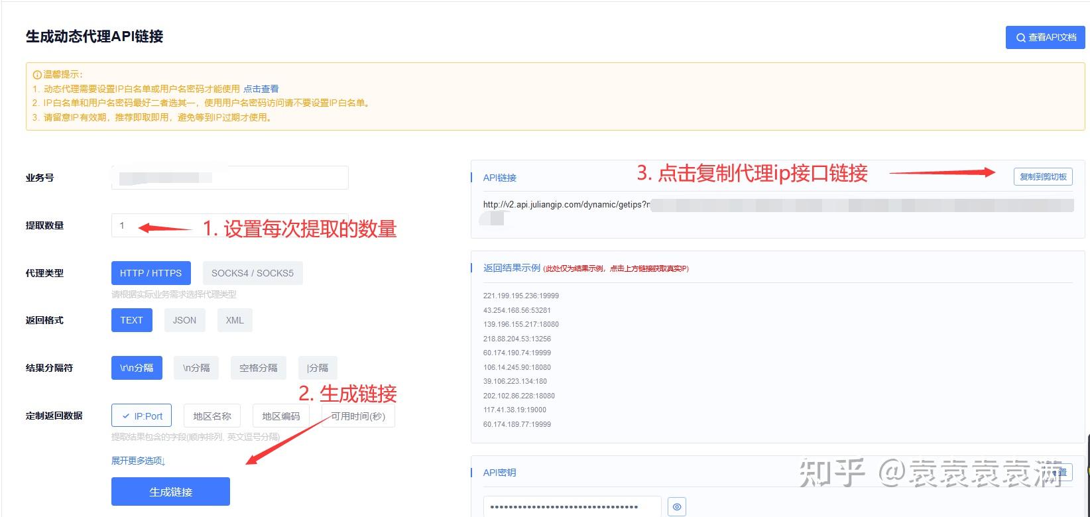Toggle the 地区名称 return field
1090x517 pixels.
pos(212,416)
